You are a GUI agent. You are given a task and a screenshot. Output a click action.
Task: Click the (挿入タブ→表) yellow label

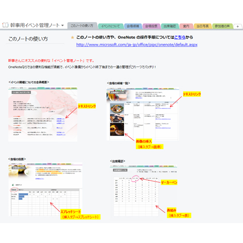click(179, 216)
